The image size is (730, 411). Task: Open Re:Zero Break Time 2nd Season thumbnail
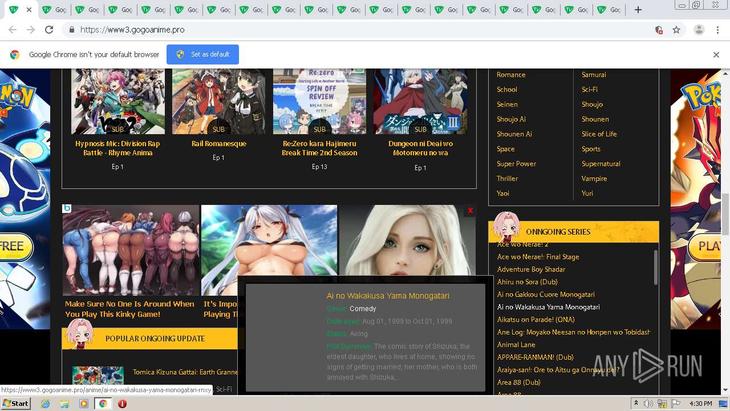pyautogui.click(x=319, y=102)
